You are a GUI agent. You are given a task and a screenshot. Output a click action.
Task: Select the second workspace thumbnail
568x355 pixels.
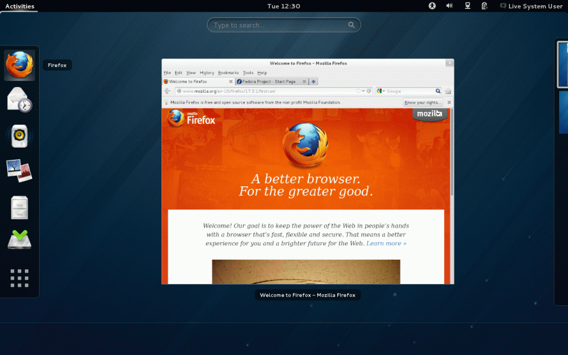[x=563, y=112]
